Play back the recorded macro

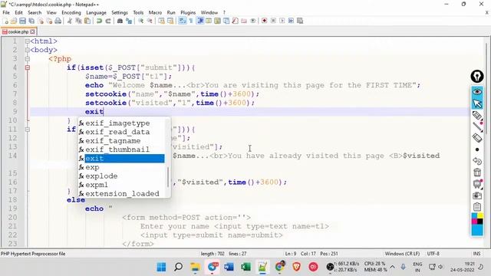coord(282,21)
